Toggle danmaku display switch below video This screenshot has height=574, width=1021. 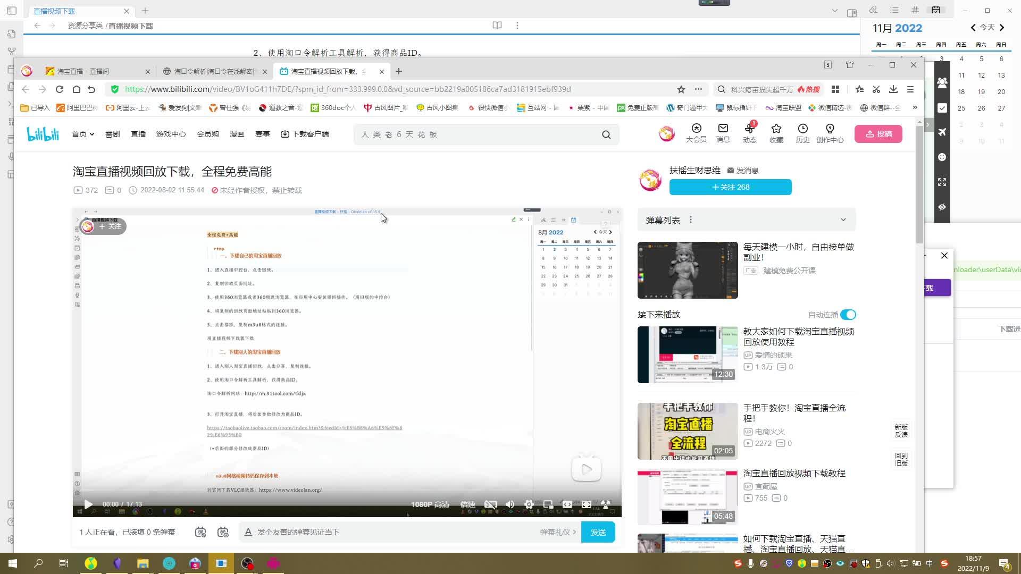pos(200,532)
